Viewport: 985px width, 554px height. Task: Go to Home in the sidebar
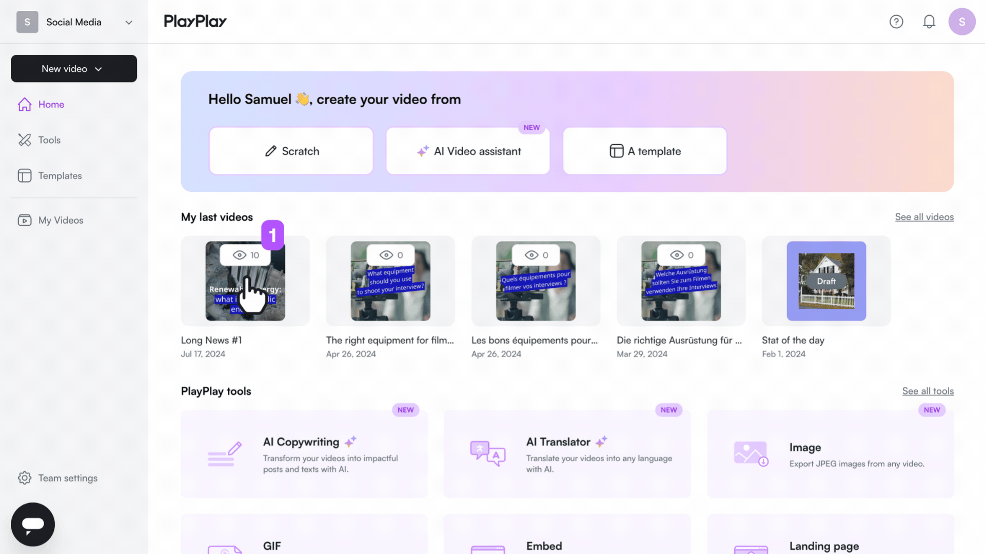click(51, 104)
